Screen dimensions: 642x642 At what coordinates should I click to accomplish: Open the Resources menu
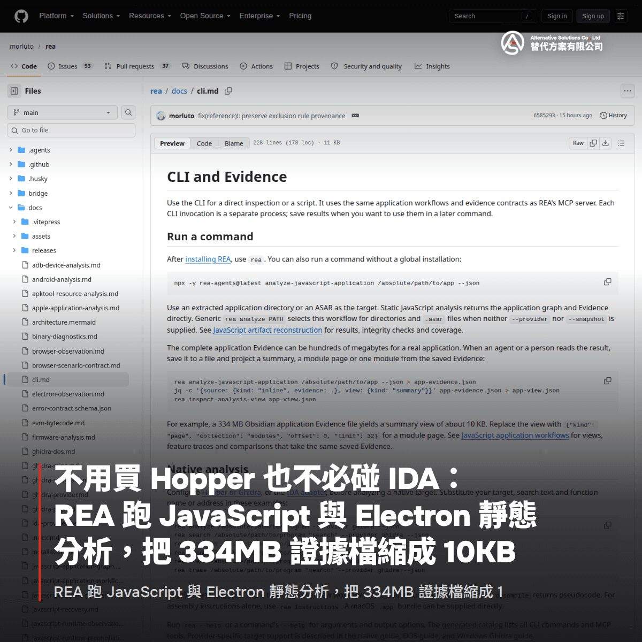pyautogui.click(x=150, y=16)
